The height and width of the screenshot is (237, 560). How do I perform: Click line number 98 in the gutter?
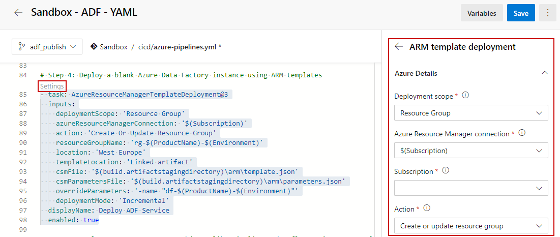pos(22,220)
